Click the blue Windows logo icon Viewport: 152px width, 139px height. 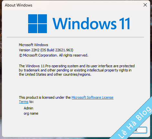(x=38, y=24)
